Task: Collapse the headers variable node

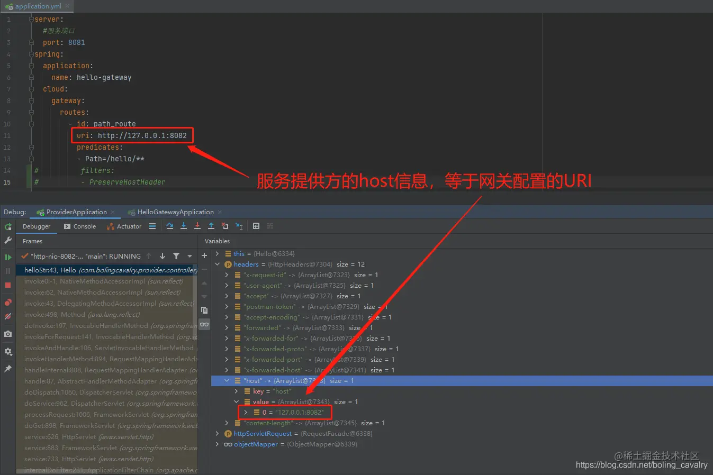Action: pyautogui.click(x=217, y=264)
